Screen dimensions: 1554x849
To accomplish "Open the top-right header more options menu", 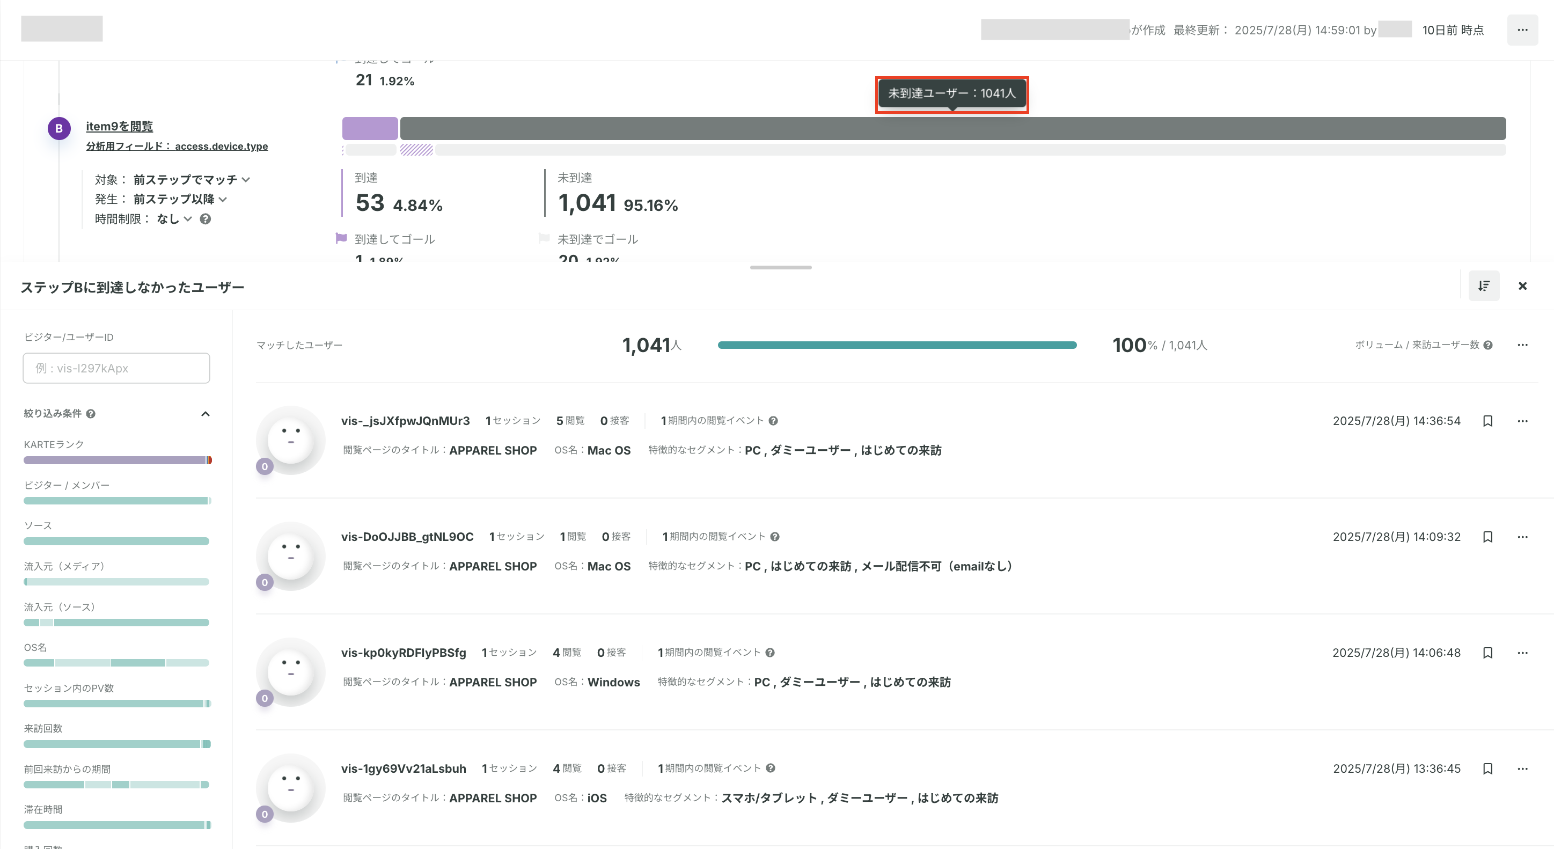I will point(1522,30).
